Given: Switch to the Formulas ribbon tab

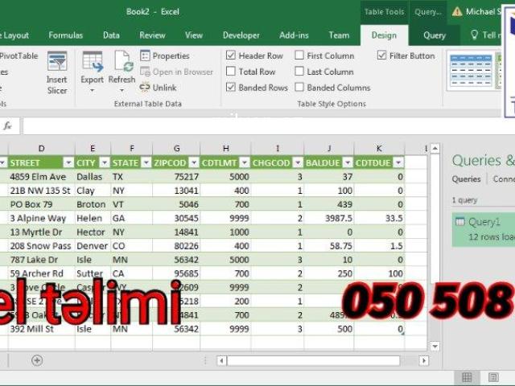Looking at the screenshot, I should 65,35.
